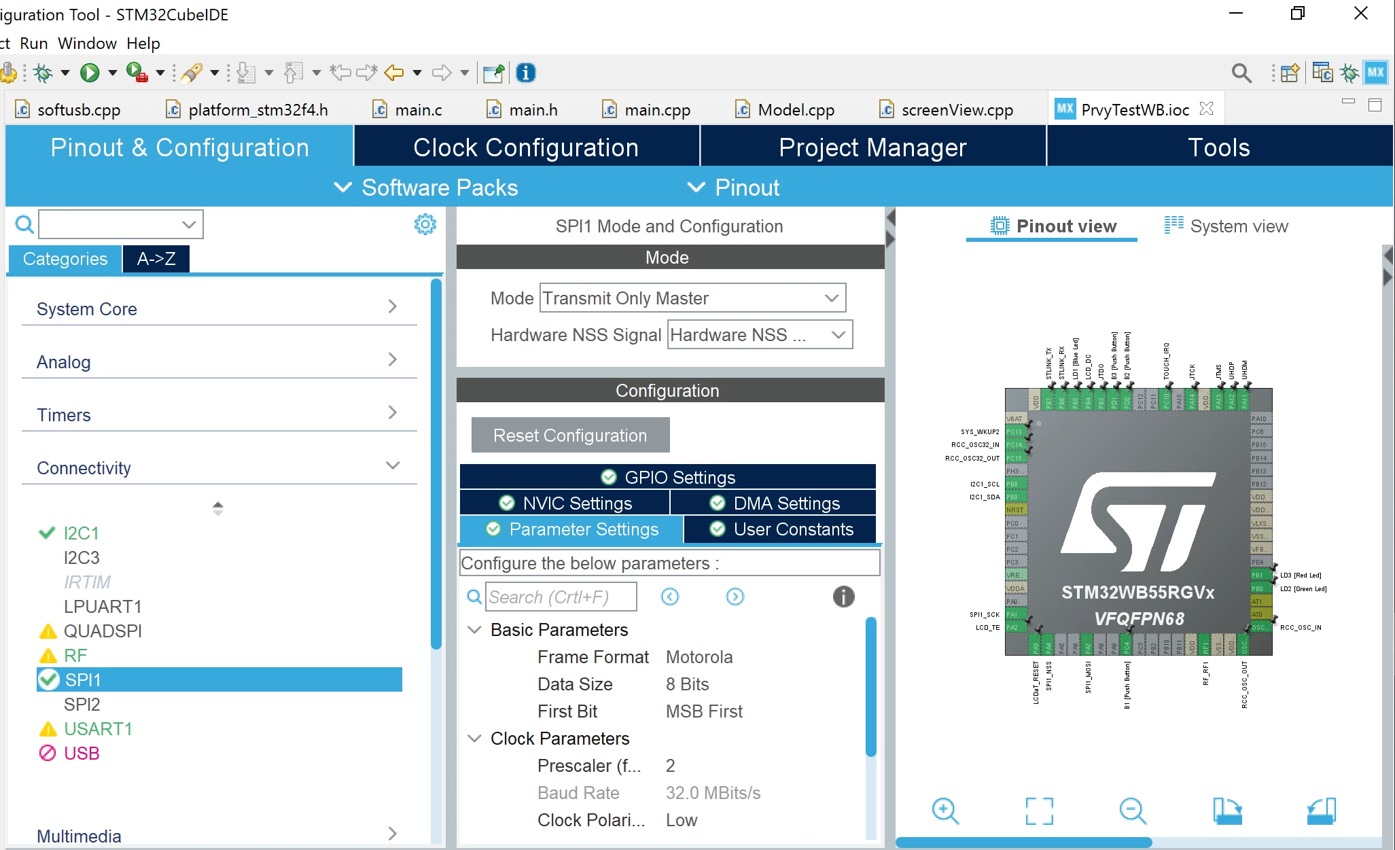Fit chip view with best-fit brackets icon
Screen dimensions: 1395x850
pyautogui.click(x=1039, y=811)
